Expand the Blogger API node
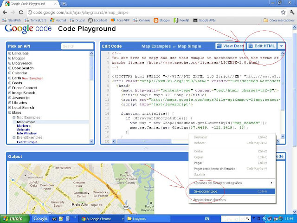 (10, 58)
